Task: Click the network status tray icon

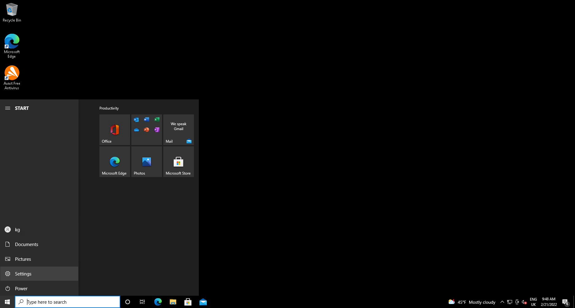Action: click(x=510, y=302)
